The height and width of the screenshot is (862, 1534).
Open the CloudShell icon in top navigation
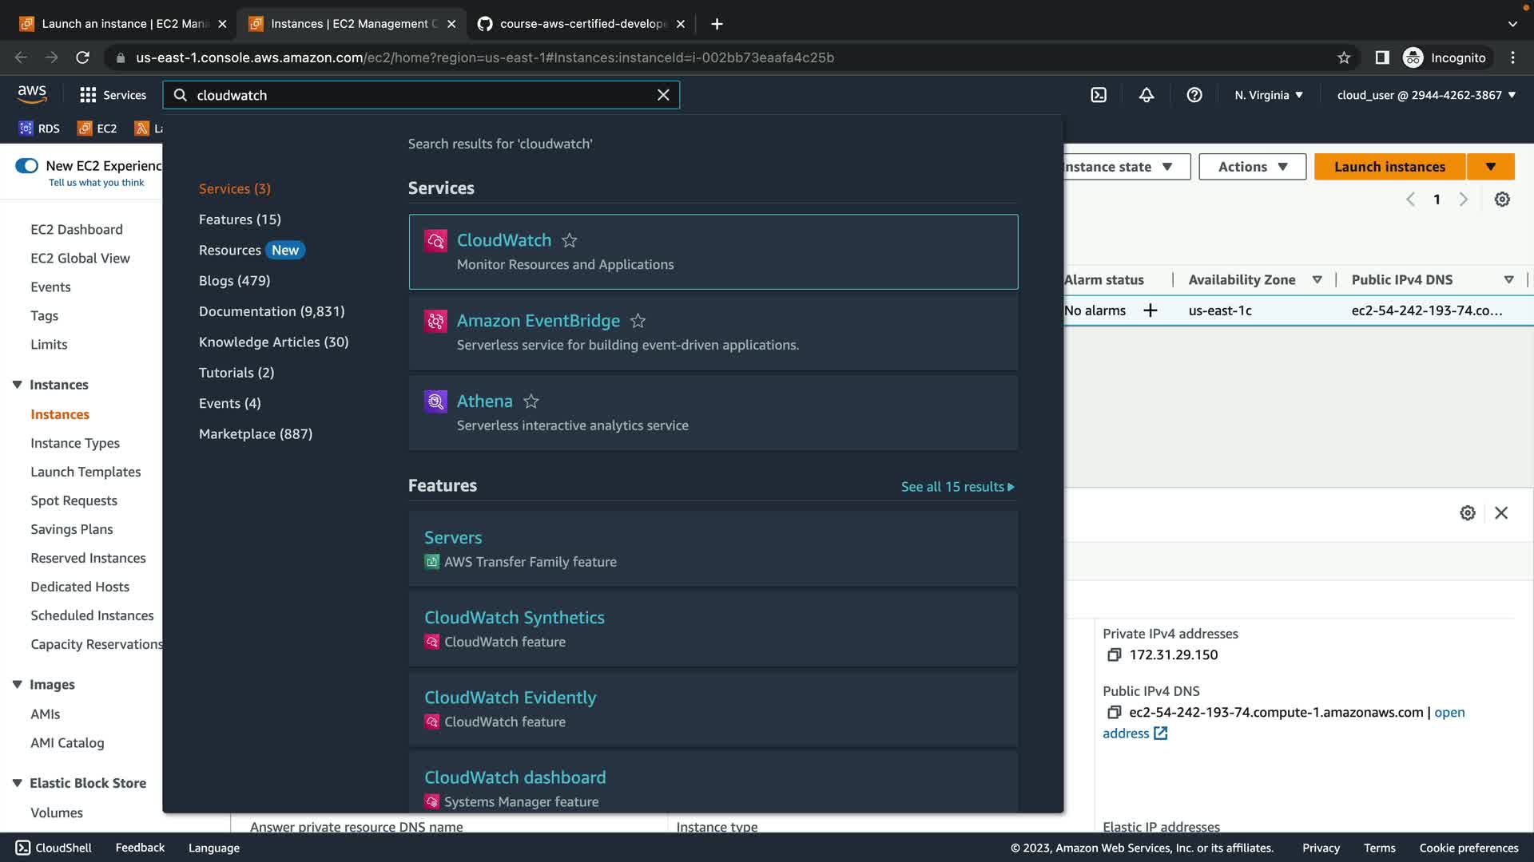[x=1099, y=95]
